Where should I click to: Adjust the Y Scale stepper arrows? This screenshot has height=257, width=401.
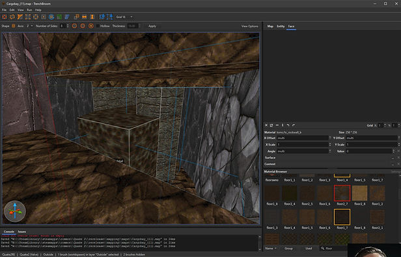tap(398, 145)
